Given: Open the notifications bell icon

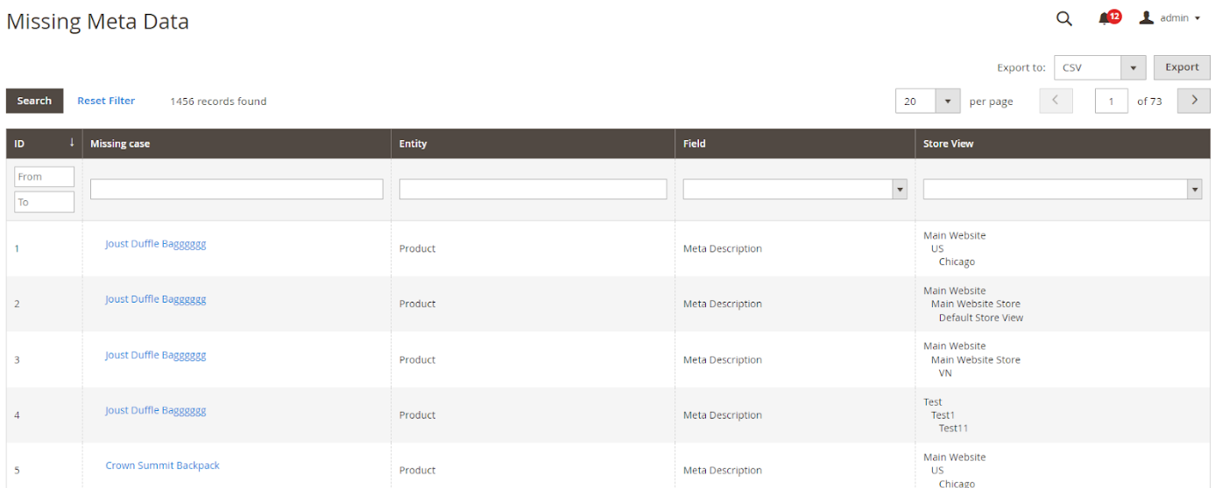Looking at the screenshot, I should pos(1106,18).
